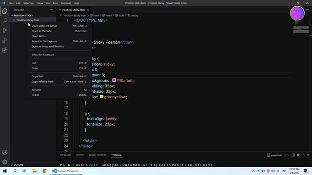Switch to the OUTPUT panel tab
This screenshot has height=175, width=312.
[80, 155]
